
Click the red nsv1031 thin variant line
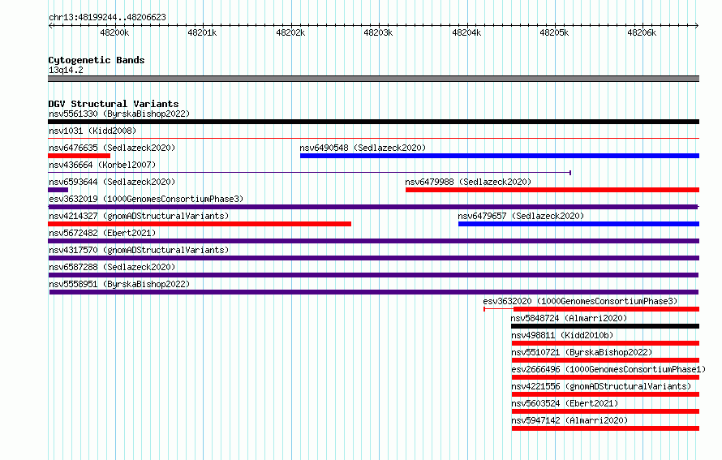pos(373,138)
